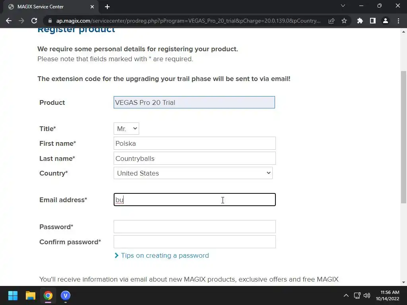Open the tab search chevron
This screenshot has height=305, width=407.
click(343, 6)
